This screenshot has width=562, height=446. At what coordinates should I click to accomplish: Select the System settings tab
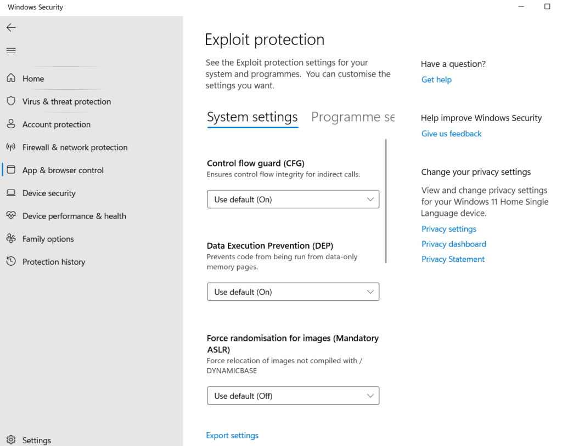click(252, 117)
